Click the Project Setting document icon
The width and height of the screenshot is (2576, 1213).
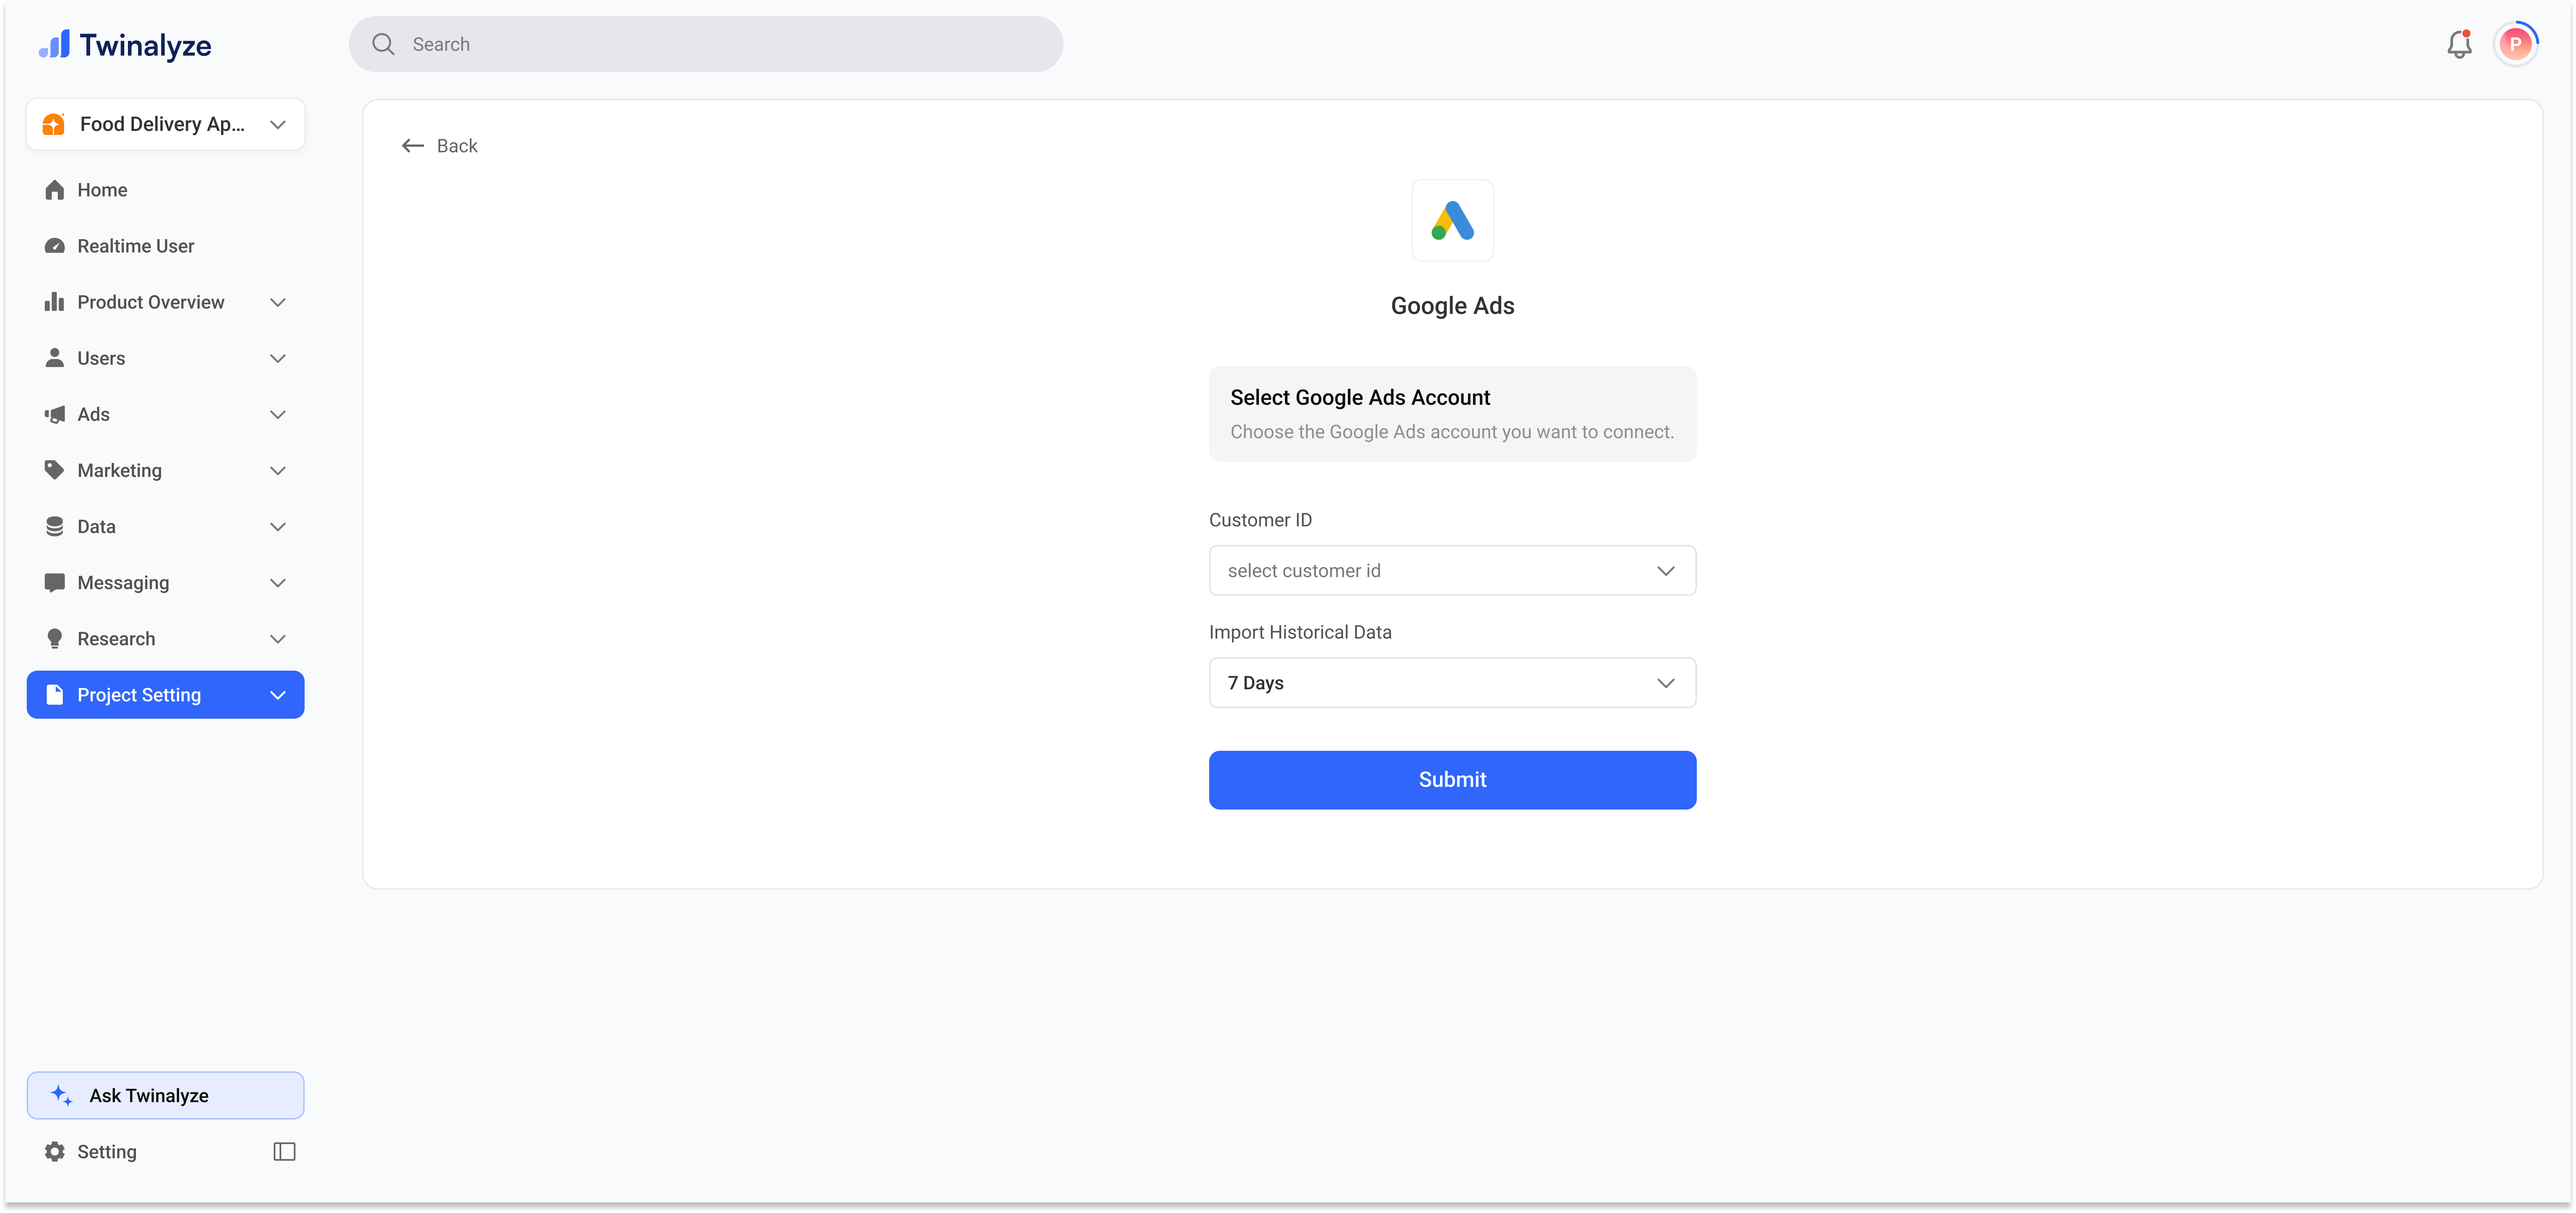click(55, 695)
